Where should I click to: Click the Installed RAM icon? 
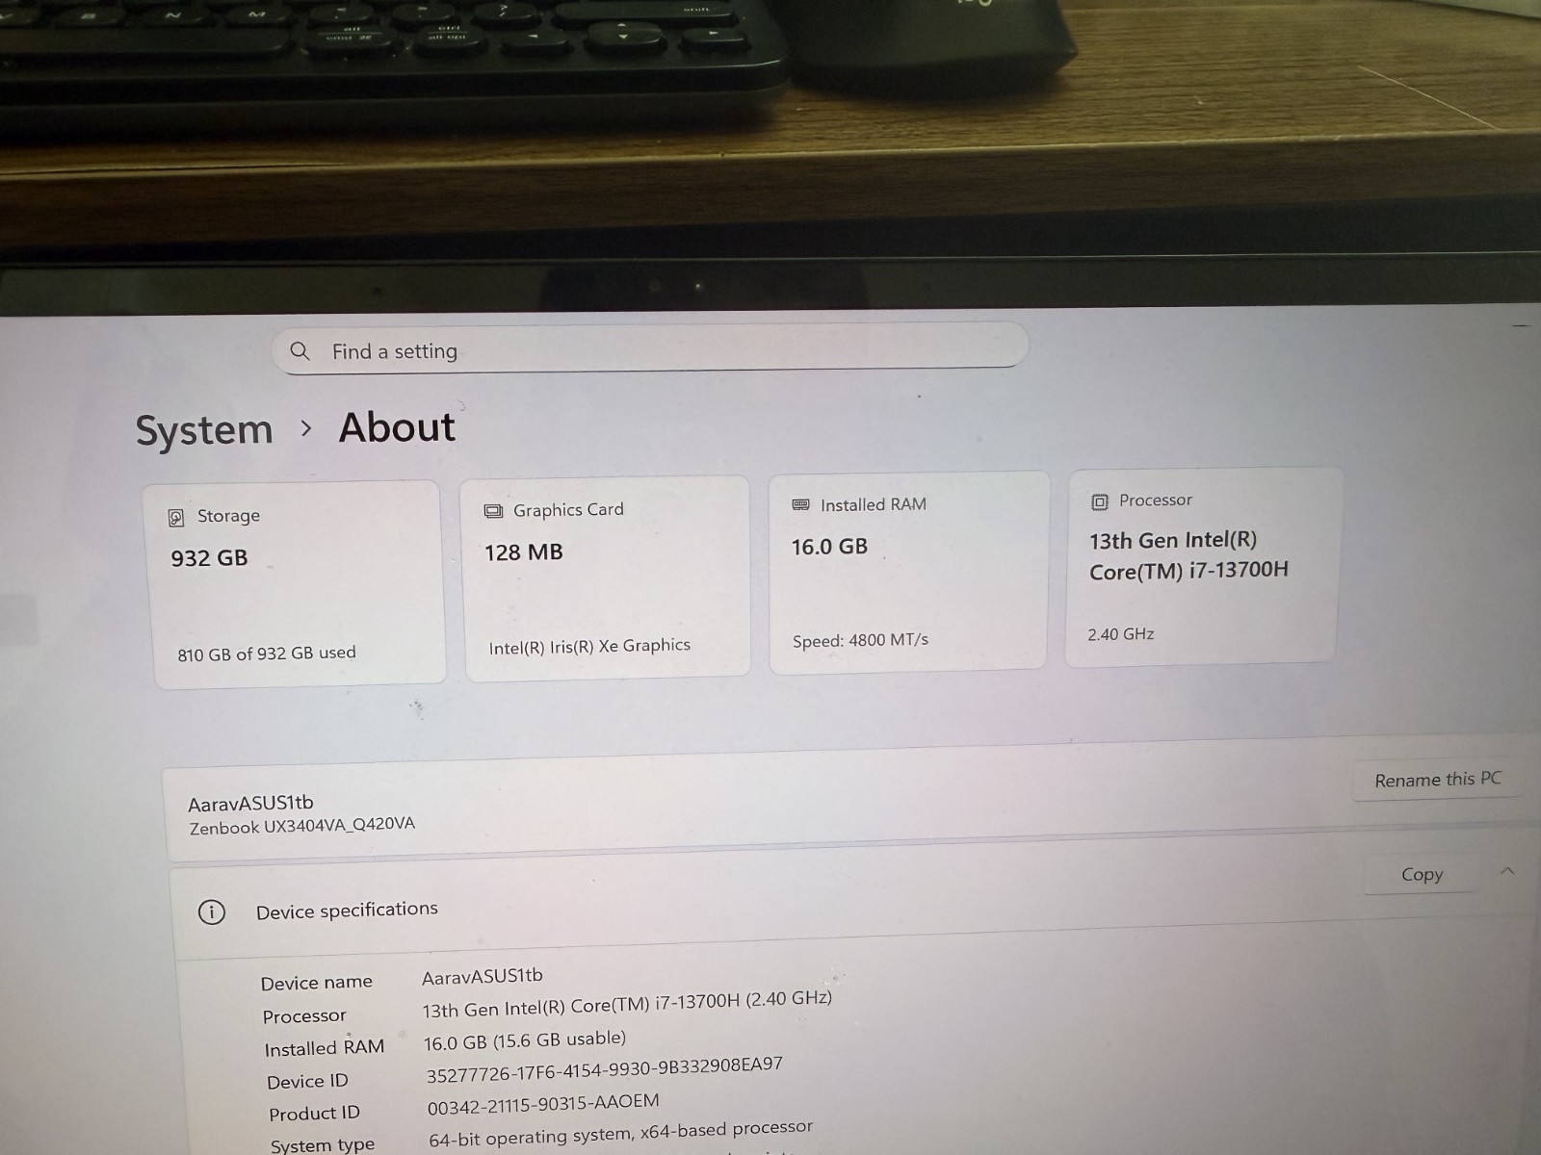tap(800, 505)
